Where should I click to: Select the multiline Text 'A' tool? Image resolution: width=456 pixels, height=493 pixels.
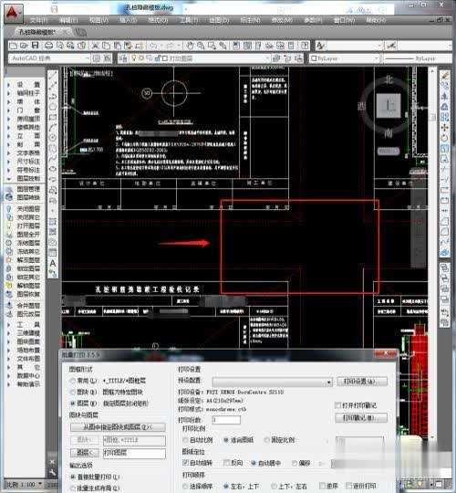[x=53, y=263]
